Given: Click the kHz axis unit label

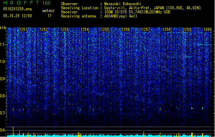Looking at the screenshot, I should (x=3, y=28).
